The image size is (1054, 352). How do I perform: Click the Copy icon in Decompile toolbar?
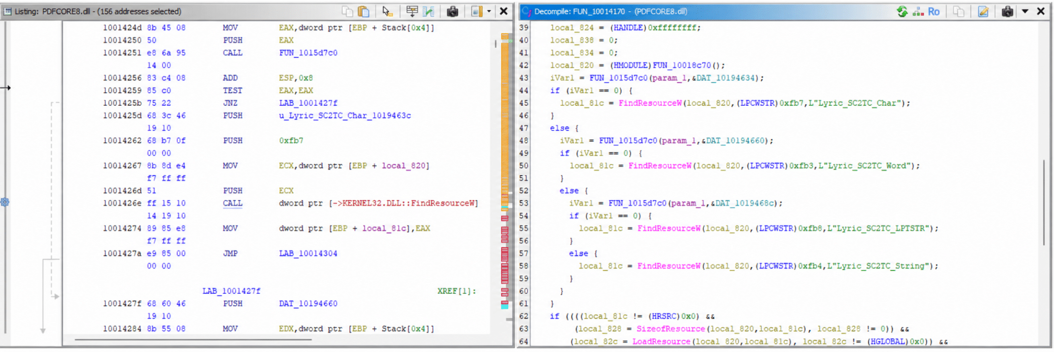(x=959, y=11)
